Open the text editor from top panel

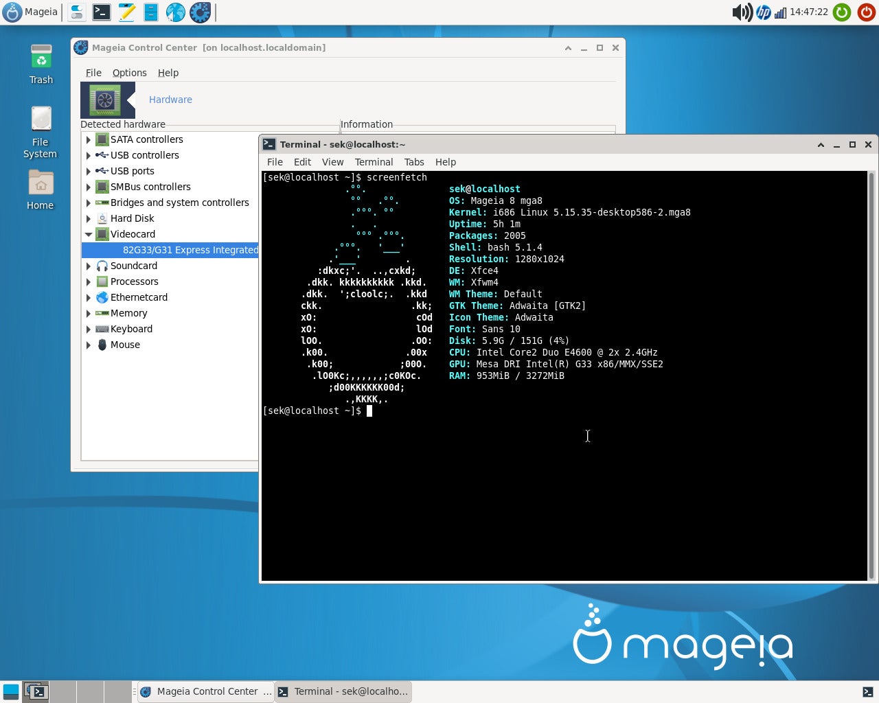126,12
